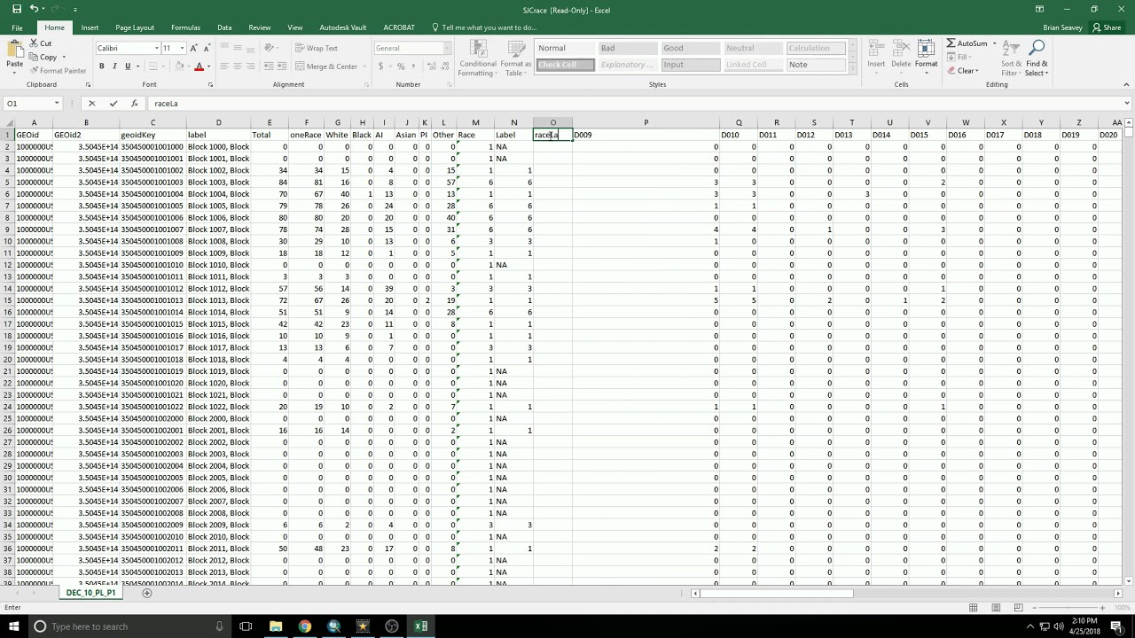Confirm entry with formula bar checkmark
The image size is (1135, 638).
coord(113,104)
